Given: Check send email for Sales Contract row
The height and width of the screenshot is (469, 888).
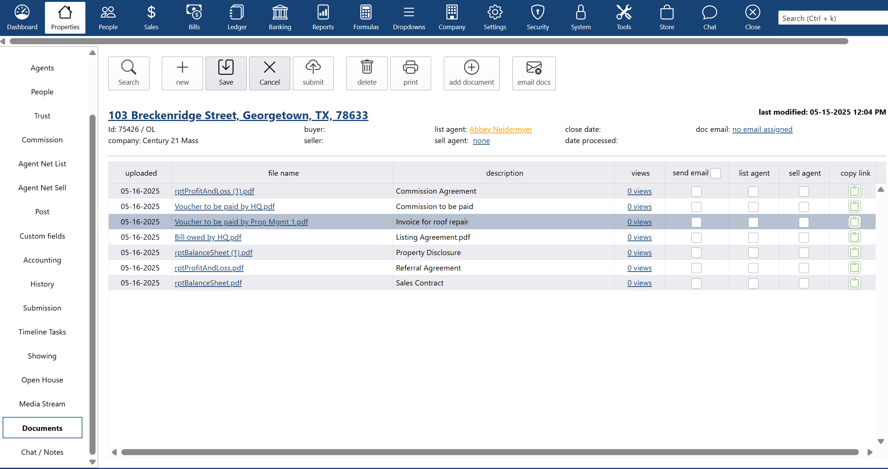Looking at the screenshot, I should 696,283.
